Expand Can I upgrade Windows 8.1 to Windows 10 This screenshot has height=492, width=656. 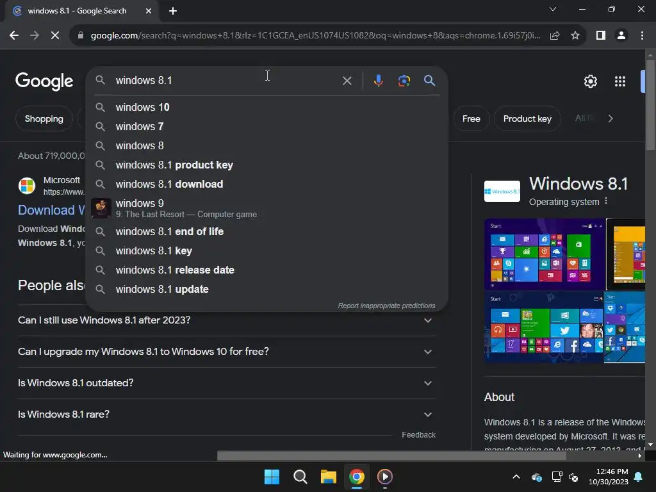[226, 352]
